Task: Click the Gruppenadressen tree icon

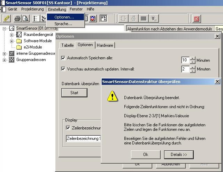Action: [x=11, y=60]
